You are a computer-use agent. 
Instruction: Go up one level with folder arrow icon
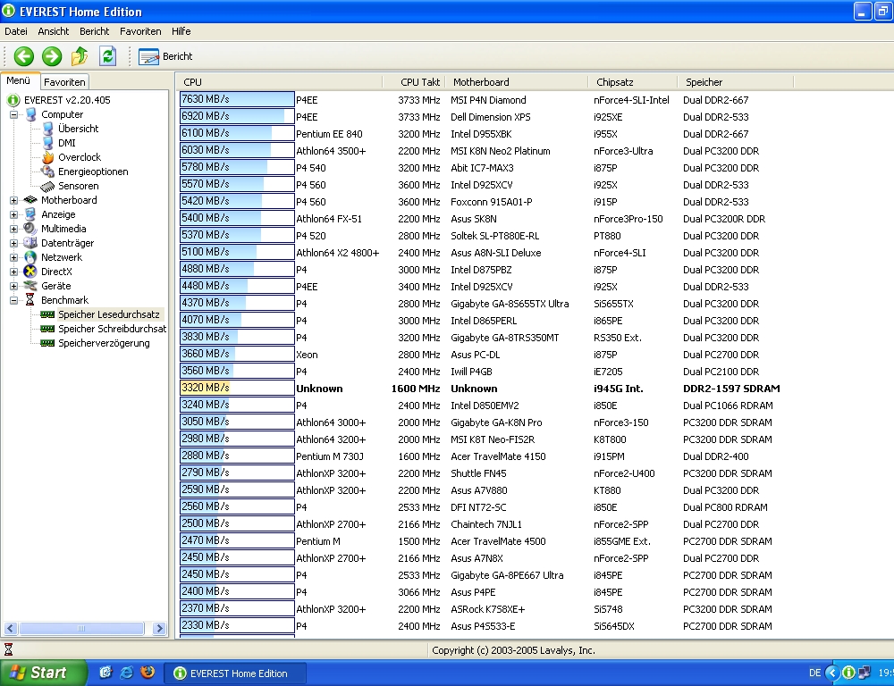point(80,56)
